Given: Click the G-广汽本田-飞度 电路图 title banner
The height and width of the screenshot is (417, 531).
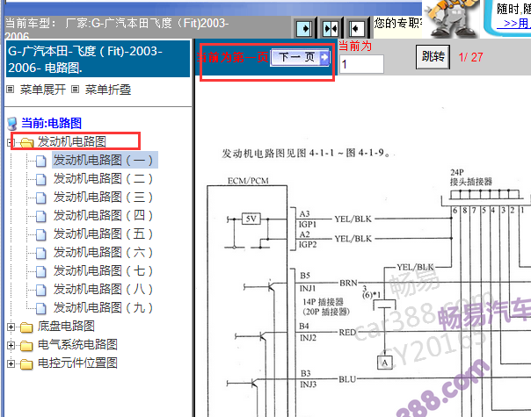Looking at the screenshot, I should click(98, 59).
